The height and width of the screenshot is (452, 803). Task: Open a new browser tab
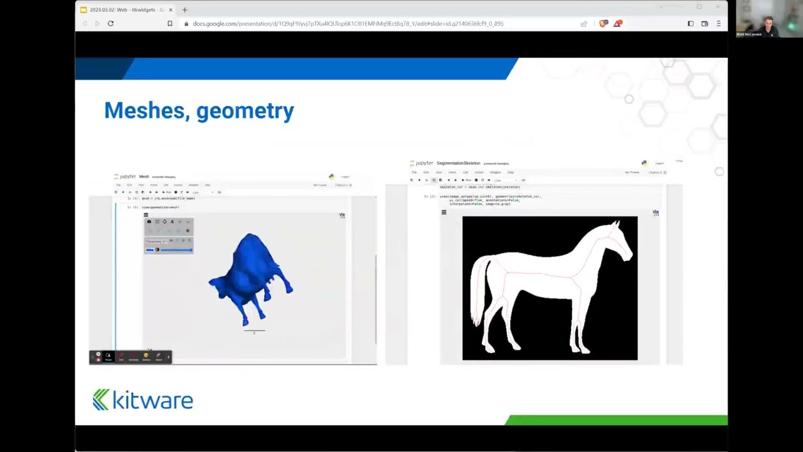(x=184, y=9)
